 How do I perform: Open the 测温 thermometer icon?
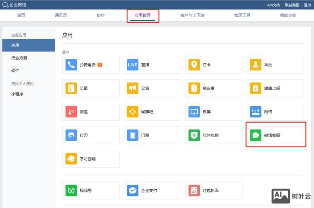(x=71, y=111)
